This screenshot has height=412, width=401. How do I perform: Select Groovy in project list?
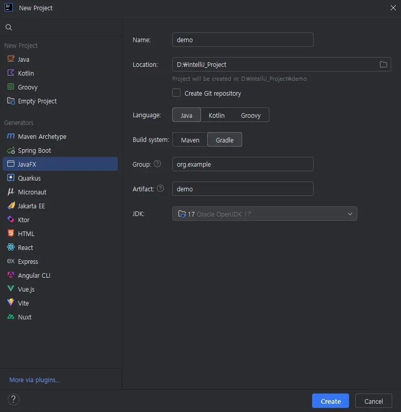(x=60, y=87)
